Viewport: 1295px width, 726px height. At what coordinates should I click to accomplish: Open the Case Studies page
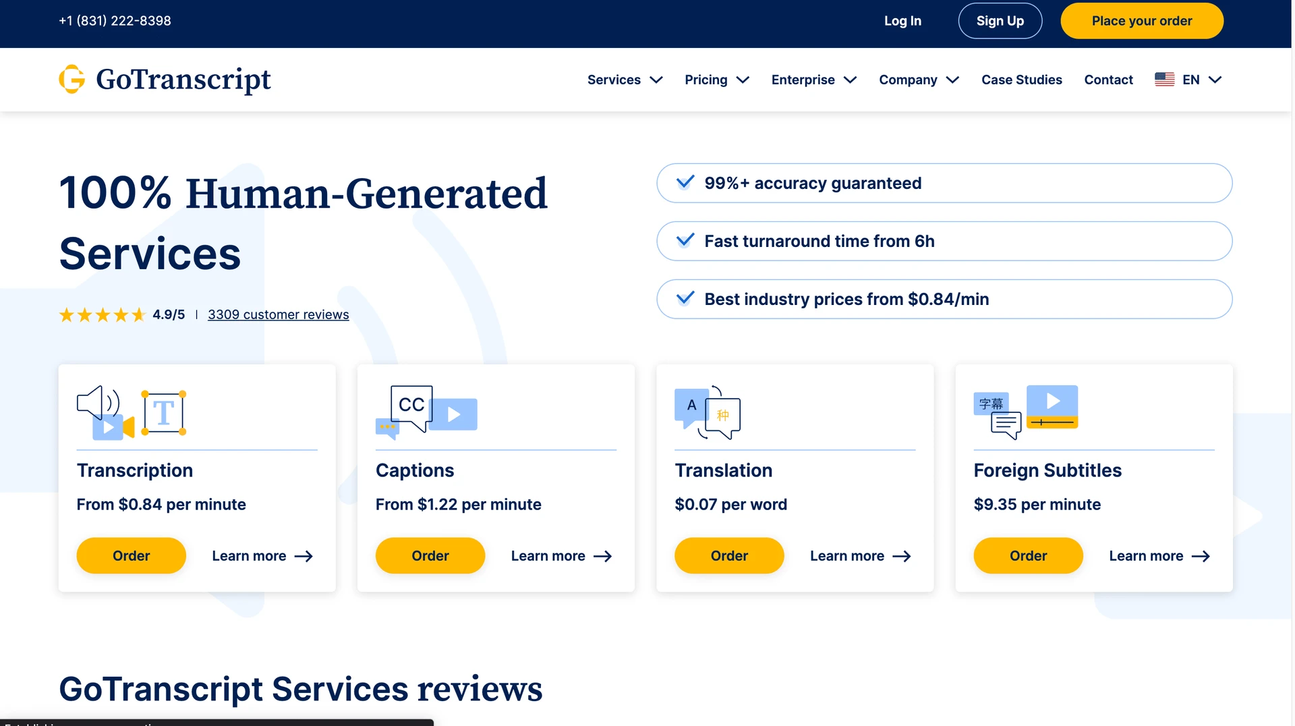1021,80
